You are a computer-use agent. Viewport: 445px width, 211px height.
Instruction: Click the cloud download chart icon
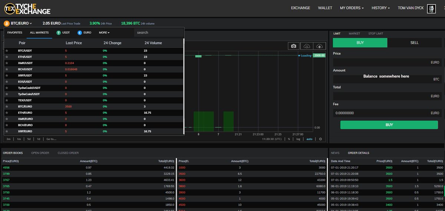tap(307, 46)
